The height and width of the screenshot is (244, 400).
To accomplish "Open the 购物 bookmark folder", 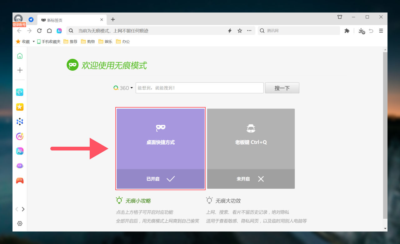I will point(88,41).
